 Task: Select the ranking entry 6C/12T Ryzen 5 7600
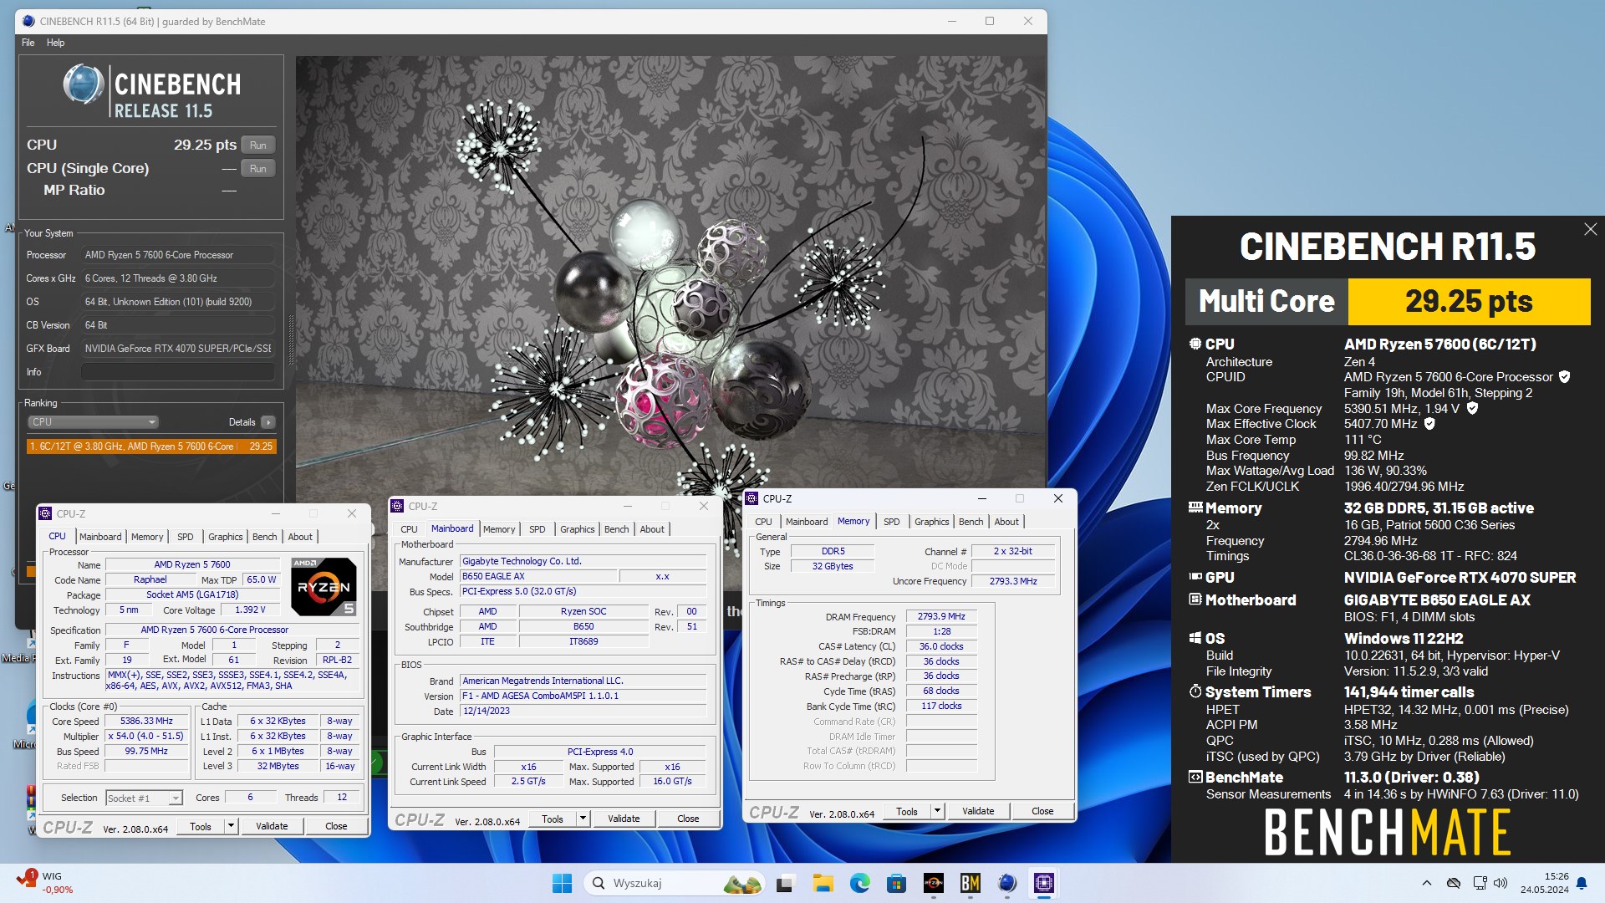(151, 446)
